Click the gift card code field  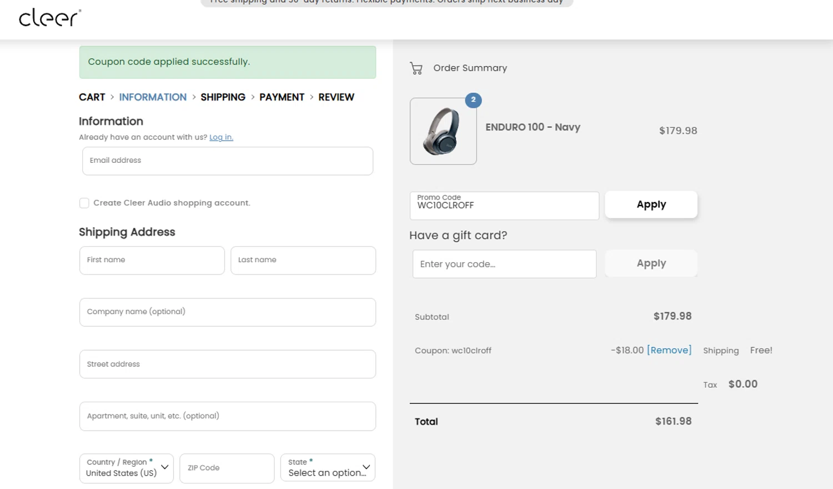[x=504, y=264]
